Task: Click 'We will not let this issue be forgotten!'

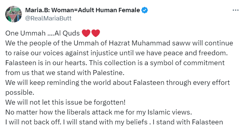Action: [x=65, y=102]
